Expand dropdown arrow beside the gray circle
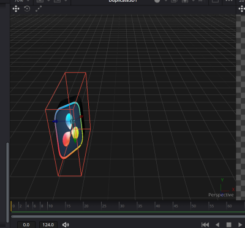Image resolution: width=245 pixels, height=228 pixels. click(166, 1)
